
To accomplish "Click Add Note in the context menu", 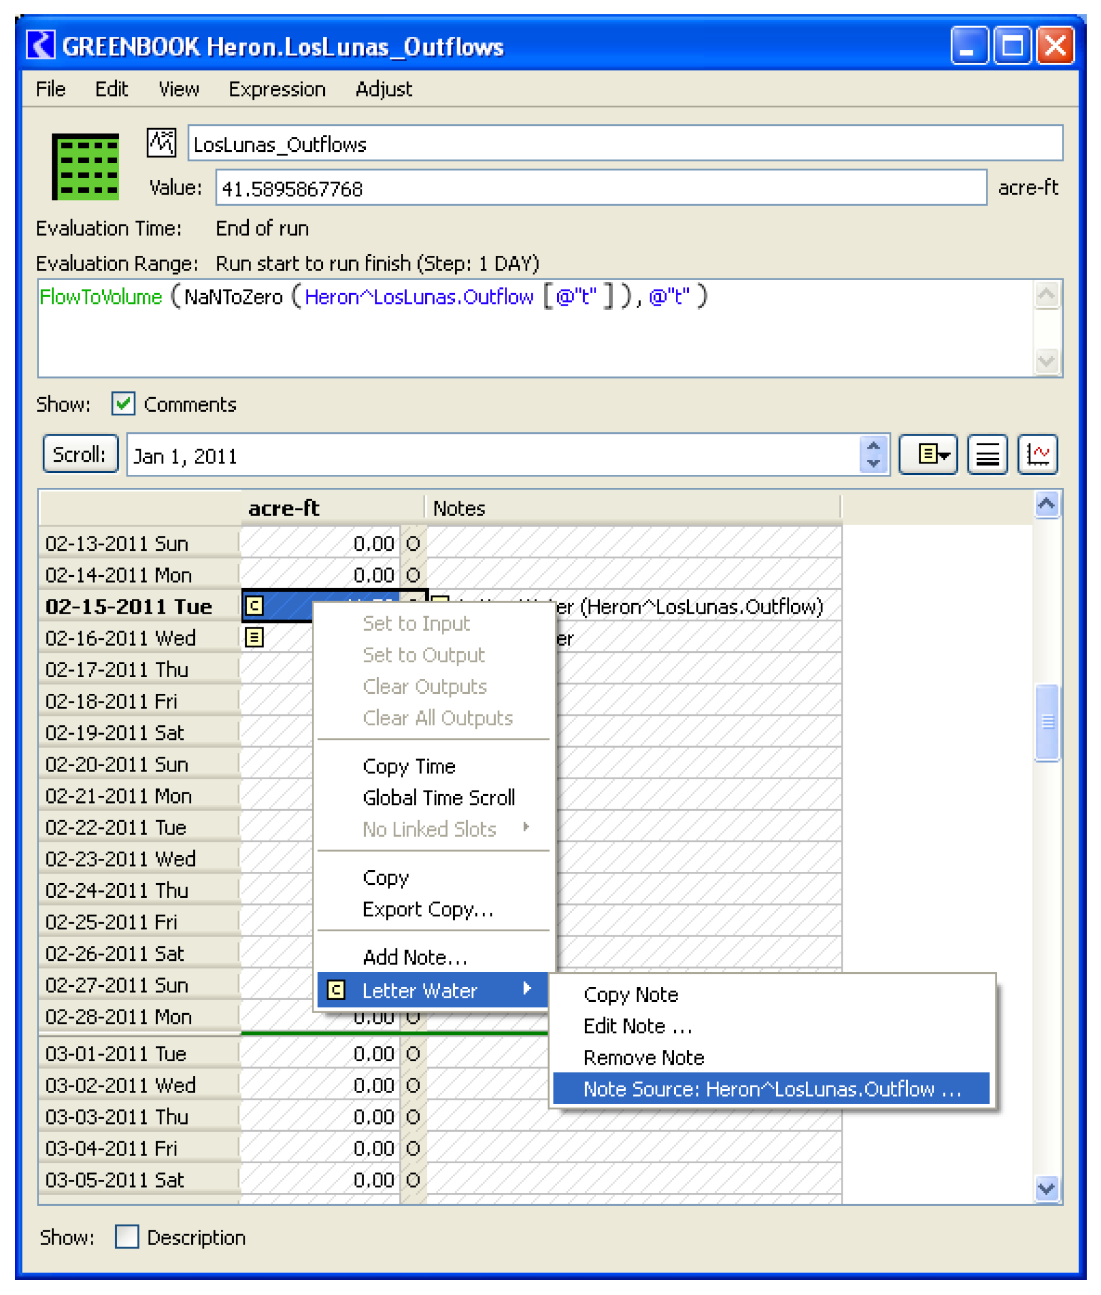I will pos(415,957).
